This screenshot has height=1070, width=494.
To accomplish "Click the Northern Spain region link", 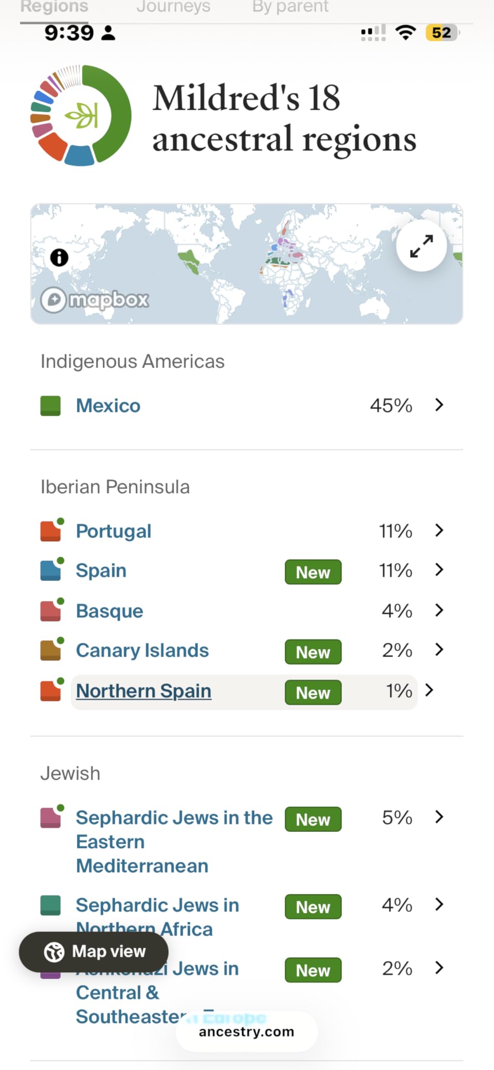I will pos(143,690).
